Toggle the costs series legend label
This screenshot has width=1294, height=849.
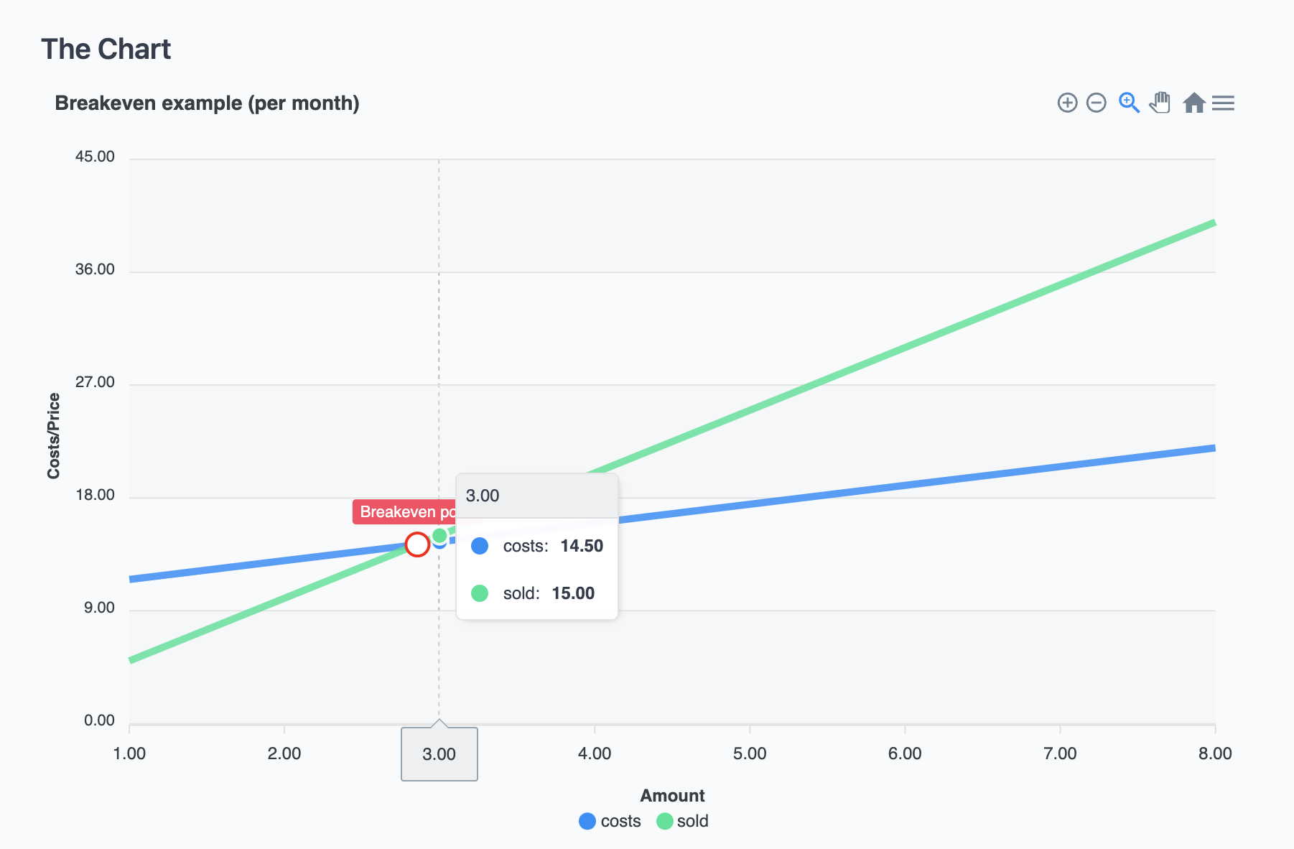point(620,821)
